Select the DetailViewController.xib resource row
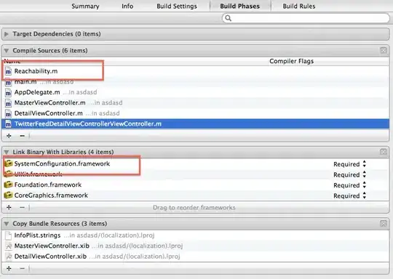 [196, 256]
